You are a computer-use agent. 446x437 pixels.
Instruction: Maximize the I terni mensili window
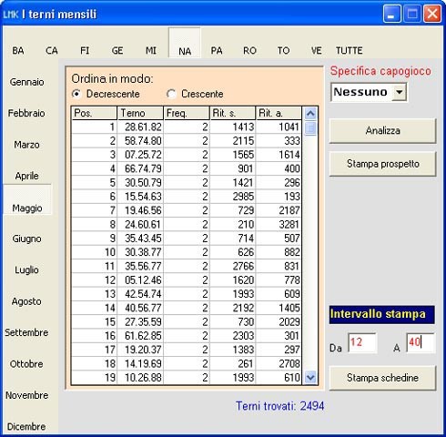[412, 14]
